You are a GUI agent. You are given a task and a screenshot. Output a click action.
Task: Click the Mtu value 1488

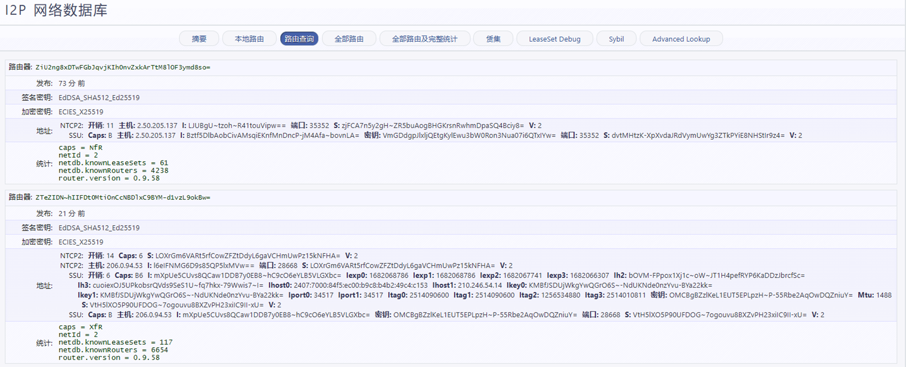pyautogui.click(x=884, y=295)
